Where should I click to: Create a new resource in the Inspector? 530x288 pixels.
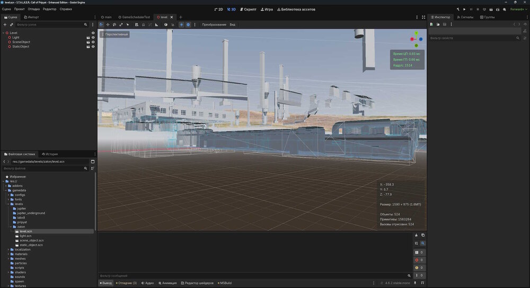431,24
